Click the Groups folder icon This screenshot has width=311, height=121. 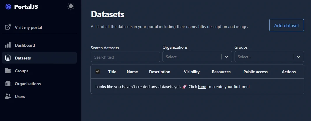click(8, 71)
